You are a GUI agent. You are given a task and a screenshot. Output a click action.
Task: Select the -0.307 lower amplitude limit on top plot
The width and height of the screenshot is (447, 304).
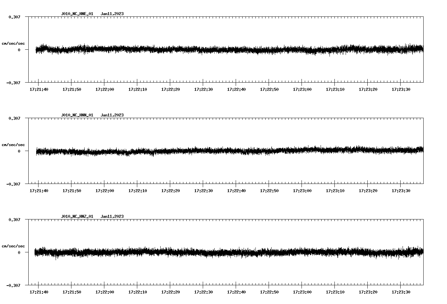click(x=13, y=83)
